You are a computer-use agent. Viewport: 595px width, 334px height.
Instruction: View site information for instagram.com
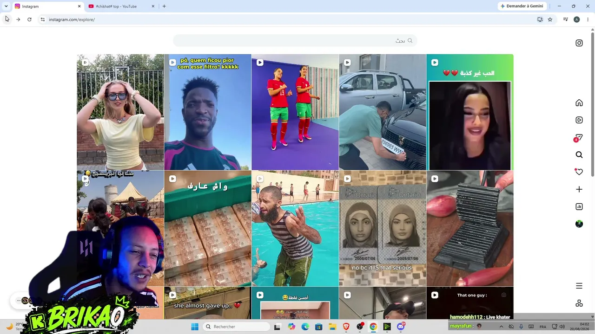click(42, 19)
